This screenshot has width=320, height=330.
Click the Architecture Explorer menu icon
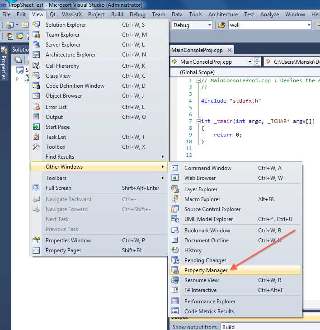(x=36, y=55)
